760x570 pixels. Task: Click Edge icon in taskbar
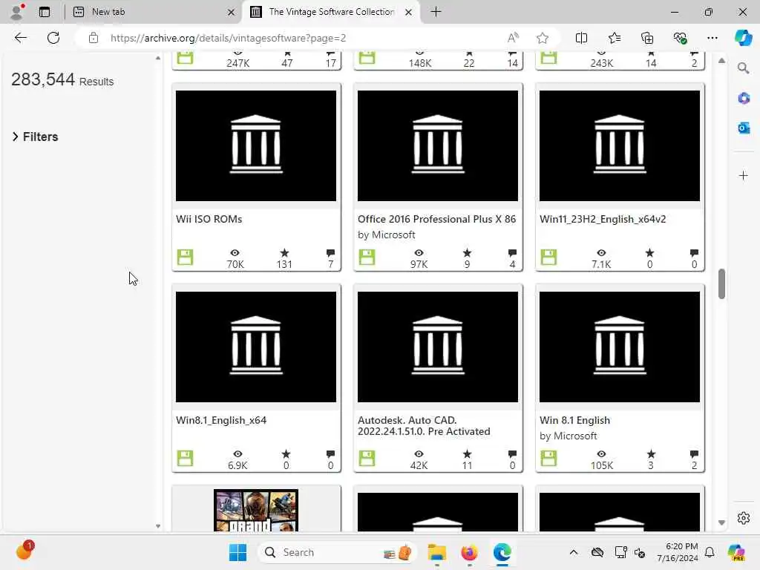pyautogui.click(x=502, y=552)
